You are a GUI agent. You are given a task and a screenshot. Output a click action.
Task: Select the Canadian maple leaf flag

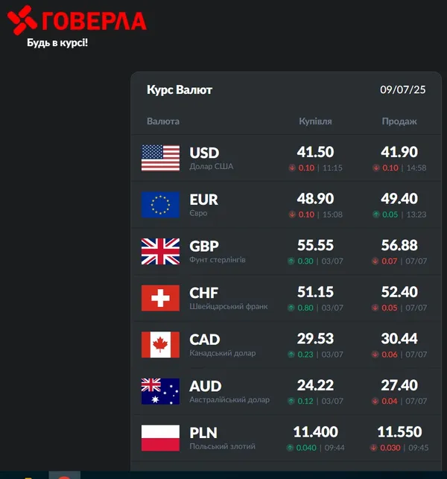tap(160, 345)
